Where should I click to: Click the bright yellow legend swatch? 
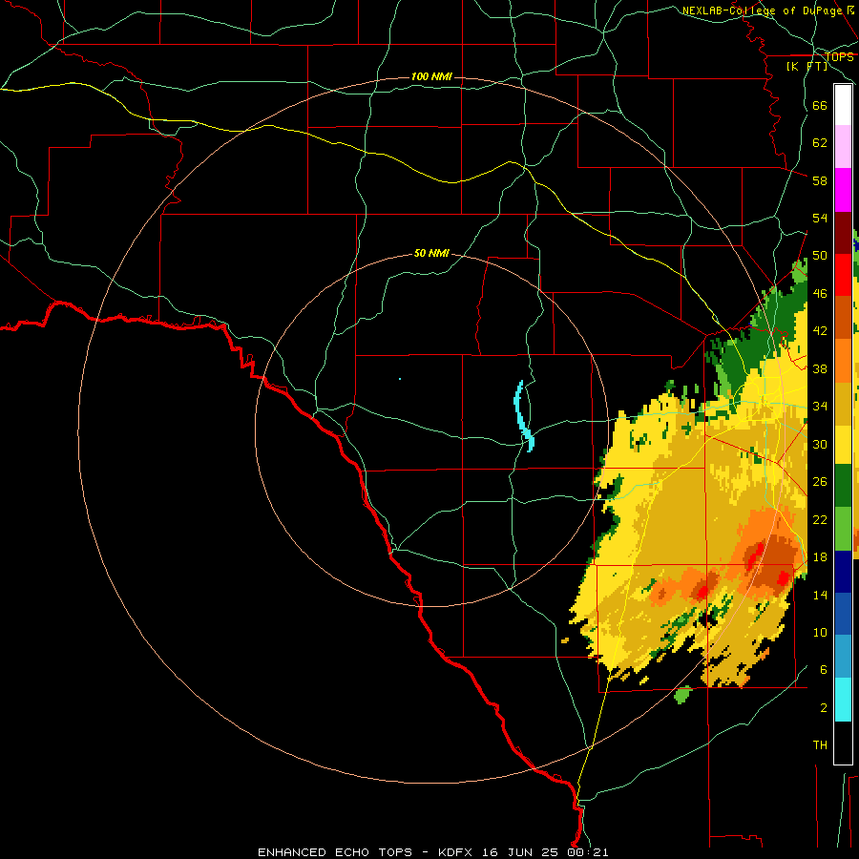tap(843, 444)
